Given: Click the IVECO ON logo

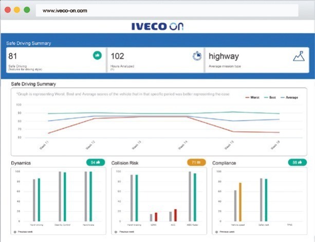Looking at the screenshot, I should pyautogui.click(x=157, y=26).
